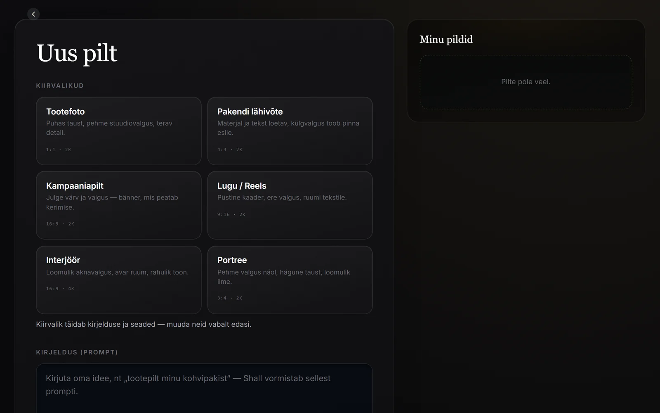660x413 pixels.
Task: Click the 'Uus pilt' page heading
Action: [x=77, y=53]
